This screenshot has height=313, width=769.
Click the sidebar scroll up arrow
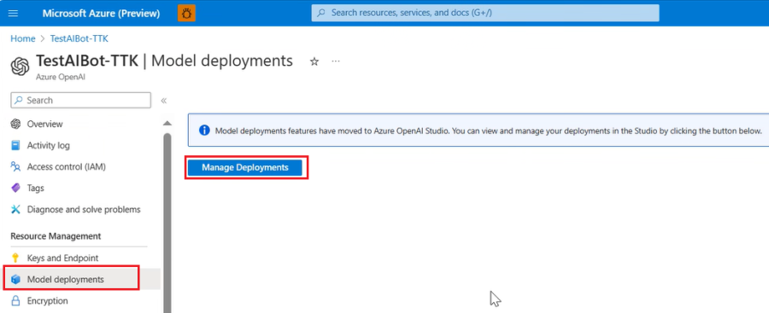point(167,123)
